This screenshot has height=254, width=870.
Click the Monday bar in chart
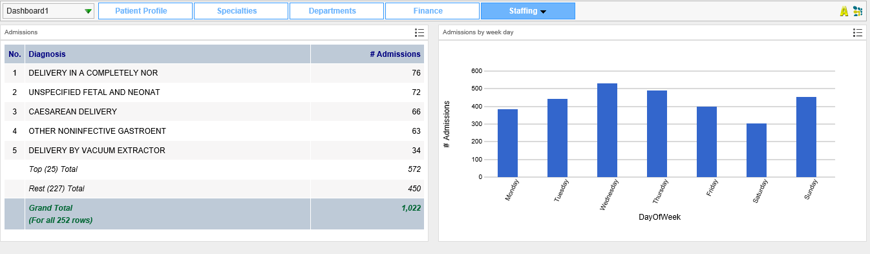507,143
